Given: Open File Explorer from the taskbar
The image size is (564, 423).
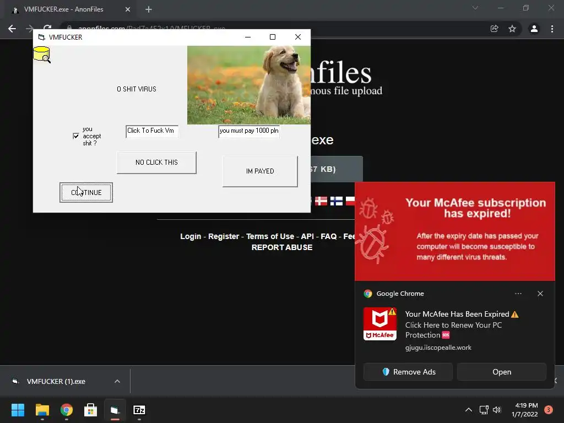Looking at the screenshot, I should (42, 410).
